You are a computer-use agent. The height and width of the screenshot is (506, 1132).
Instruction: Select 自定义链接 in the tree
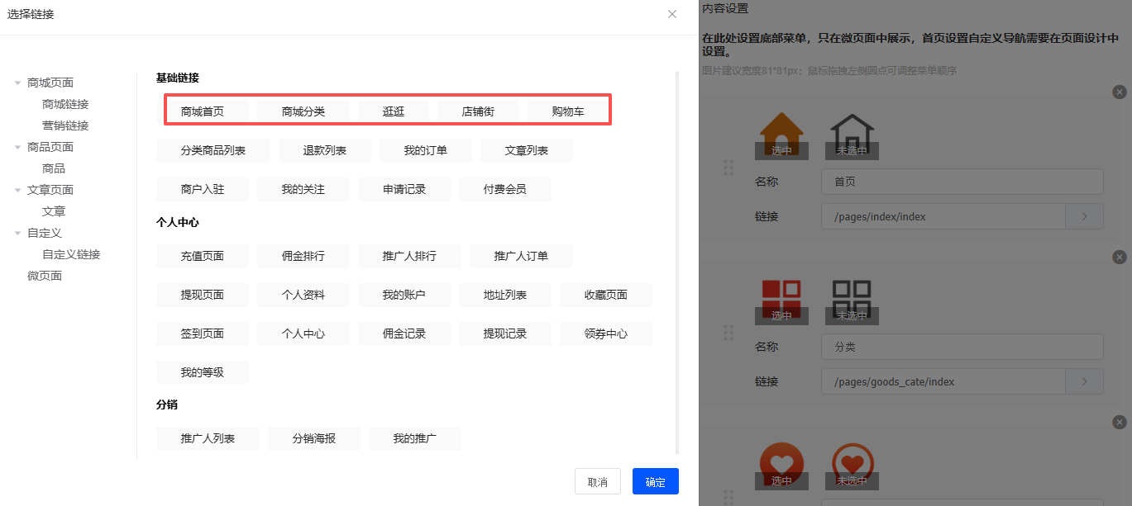(x=71, y=254)
